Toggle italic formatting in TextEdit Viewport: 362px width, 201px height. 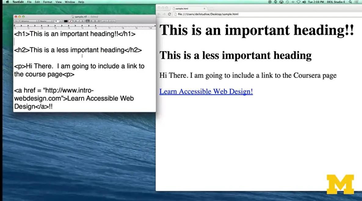[x=79, y=21]
